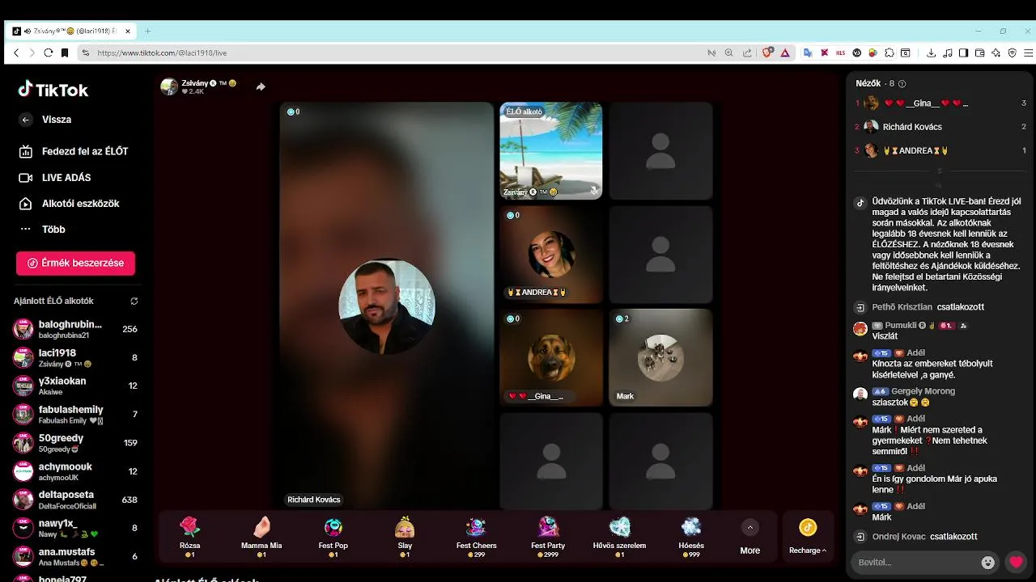Click muted microphone icon on host tile
The height and width of the screenshot is (582, 1036).
593,191
